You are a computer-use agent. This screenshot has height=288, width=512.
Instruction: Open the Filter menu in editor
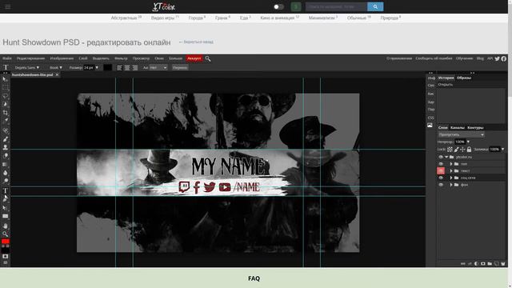(x=121, y=58)
